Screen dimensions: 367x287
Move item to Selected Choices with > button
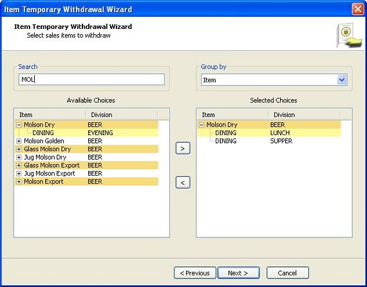tap(183, 148)
